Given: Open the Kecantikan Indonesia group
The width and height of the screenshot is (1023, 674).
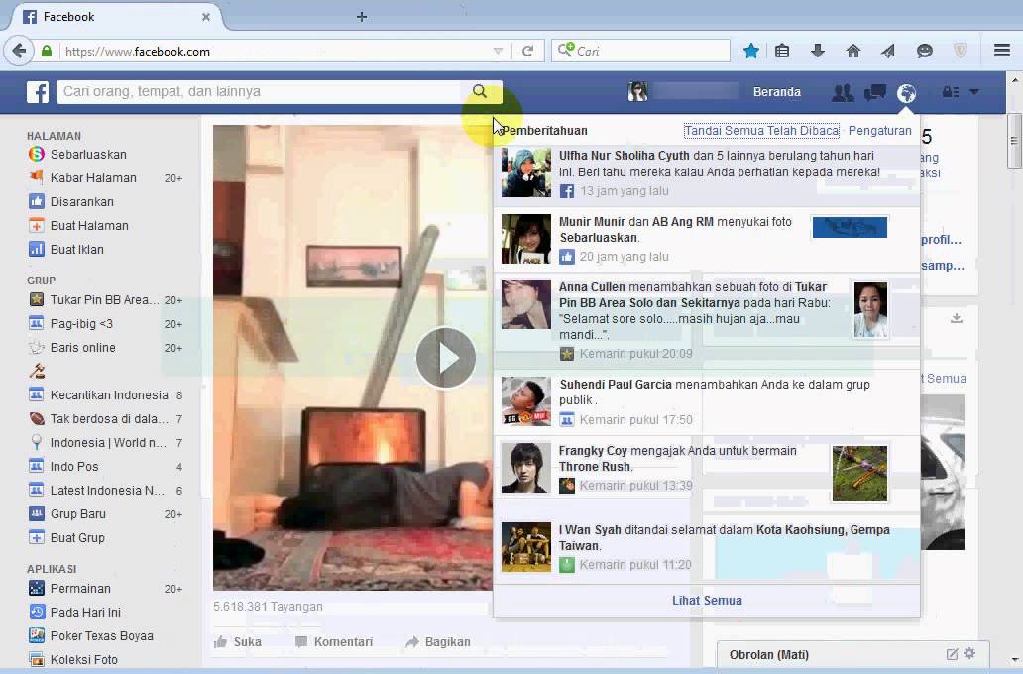Looking at the screenshot, I should tap(109, 395).
